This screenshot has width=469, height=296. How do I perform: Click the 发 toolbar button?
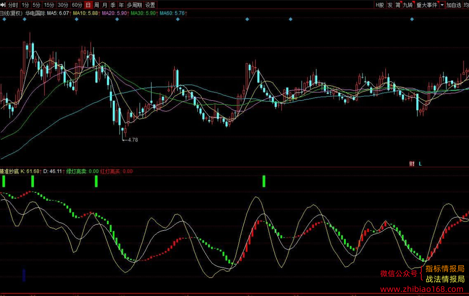tap(390, 5)
